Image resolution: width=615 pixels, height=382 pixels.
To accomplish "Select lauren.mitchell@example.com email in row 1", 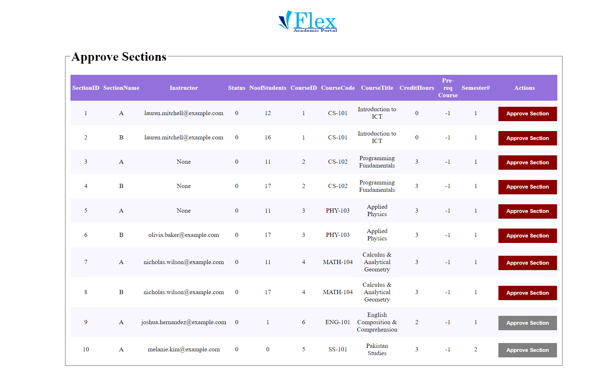I will 184,113.
